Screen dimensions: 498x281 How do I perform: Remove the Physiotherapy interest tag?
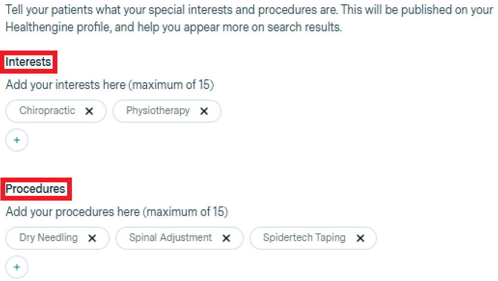[x=204, y=111]
